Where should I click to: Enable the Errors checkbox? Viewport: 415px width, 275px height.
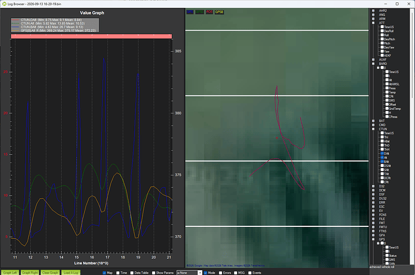pos(221,273)
